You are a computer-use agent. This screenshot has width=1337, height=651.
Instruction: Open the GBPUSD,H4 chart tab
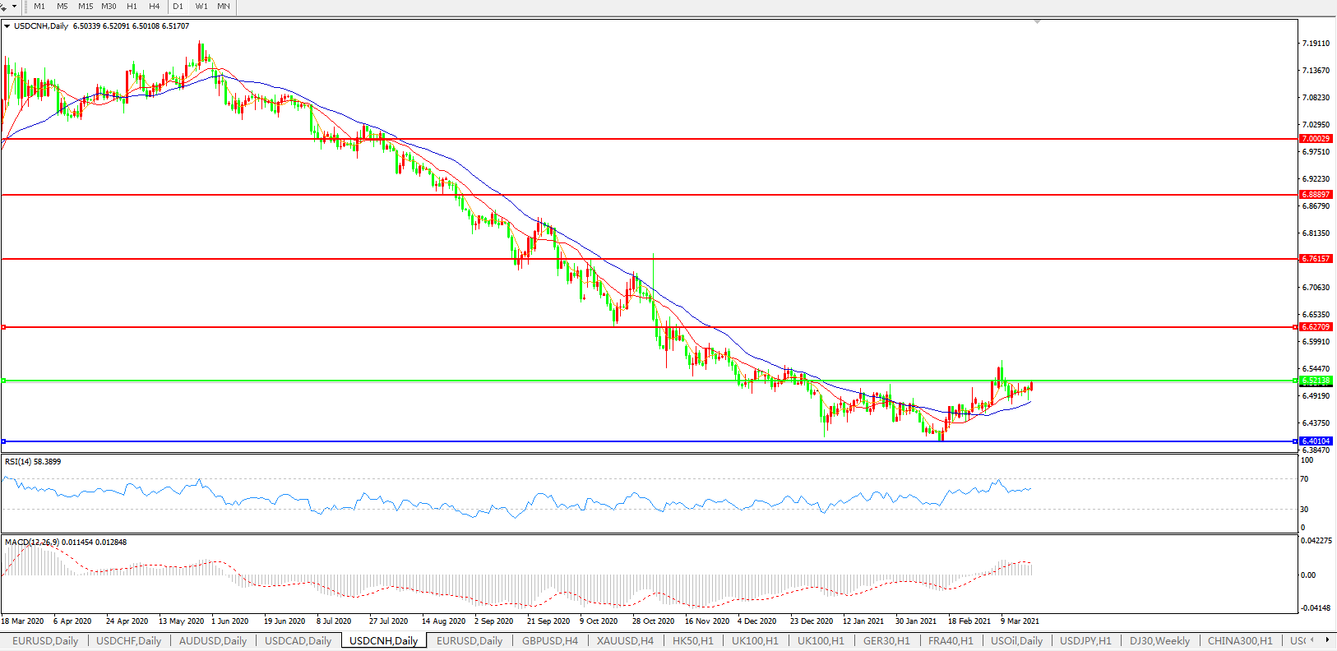550,640
